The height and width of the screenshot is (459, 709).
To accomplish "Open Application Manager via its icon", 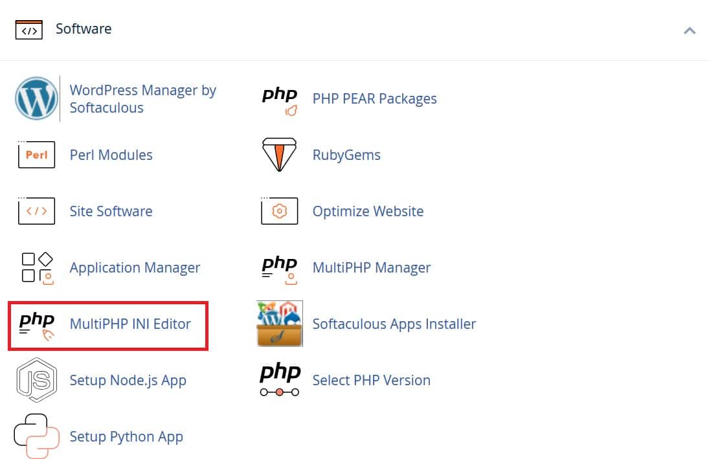I will pos(37,267).
